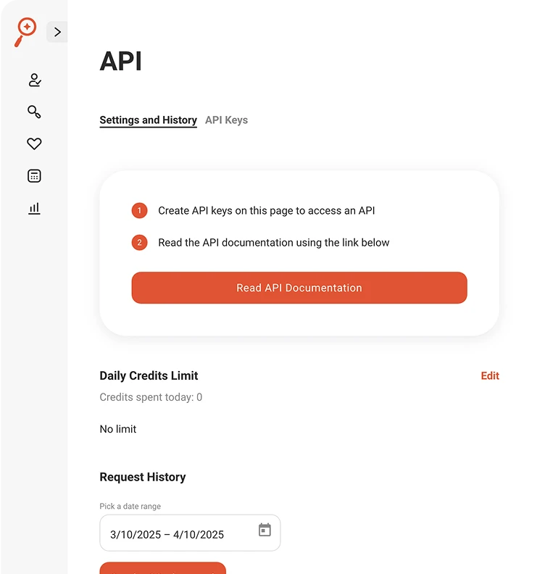This screenshot has height=574, width=545.
Task: Open favorites via the heart icon
Action: point(34,143)
